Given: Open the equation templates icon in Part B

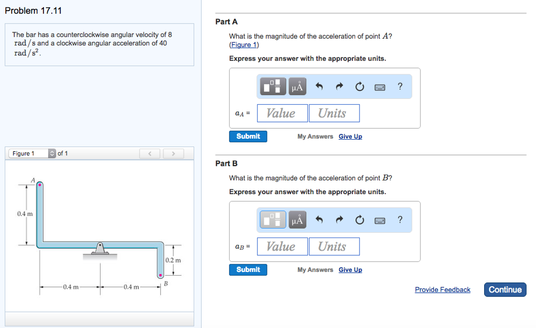Looking at the screenshot, I should (272, 219).
